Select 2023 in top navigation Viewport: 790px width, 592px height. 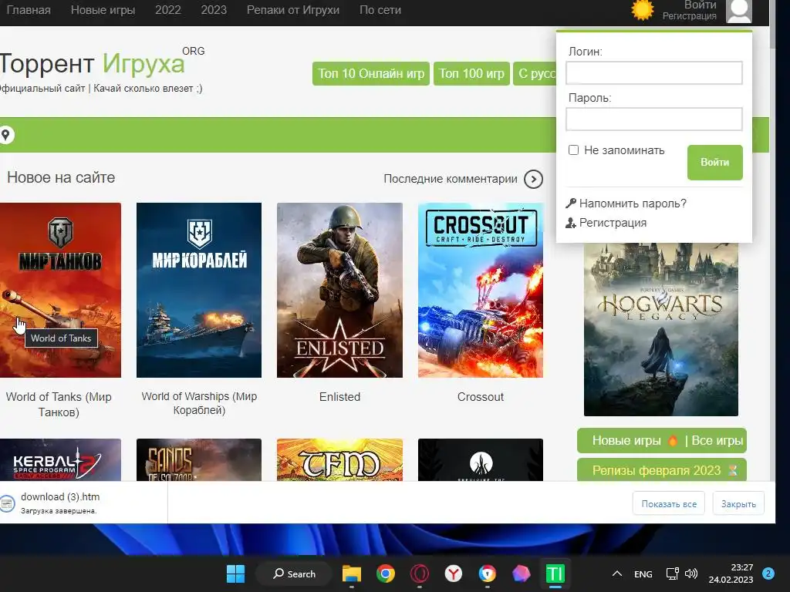(x=214, y=10)
